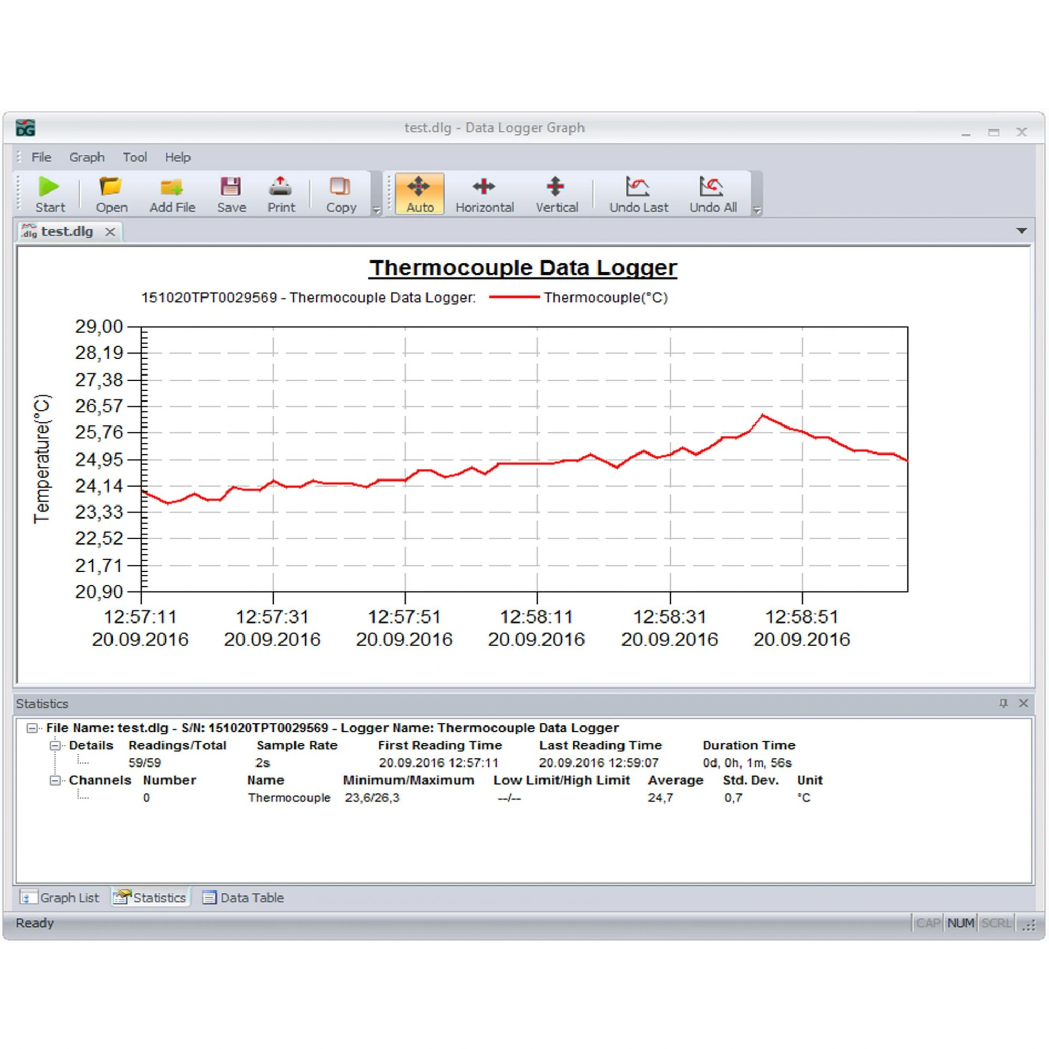Viewport: 1049px width, 1049px height.
Task: Collapse the Details tree node
Action: (55, 745)
